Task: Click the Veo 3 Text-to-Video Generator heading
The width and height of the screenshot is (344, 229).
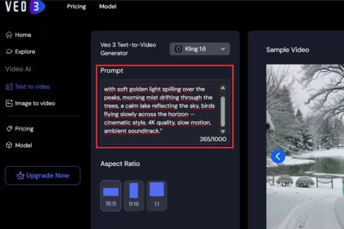Action: (128, 49)
